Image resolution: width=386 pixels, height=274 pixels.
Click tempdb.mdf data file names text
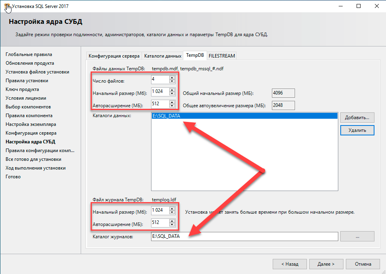point(188,69)
